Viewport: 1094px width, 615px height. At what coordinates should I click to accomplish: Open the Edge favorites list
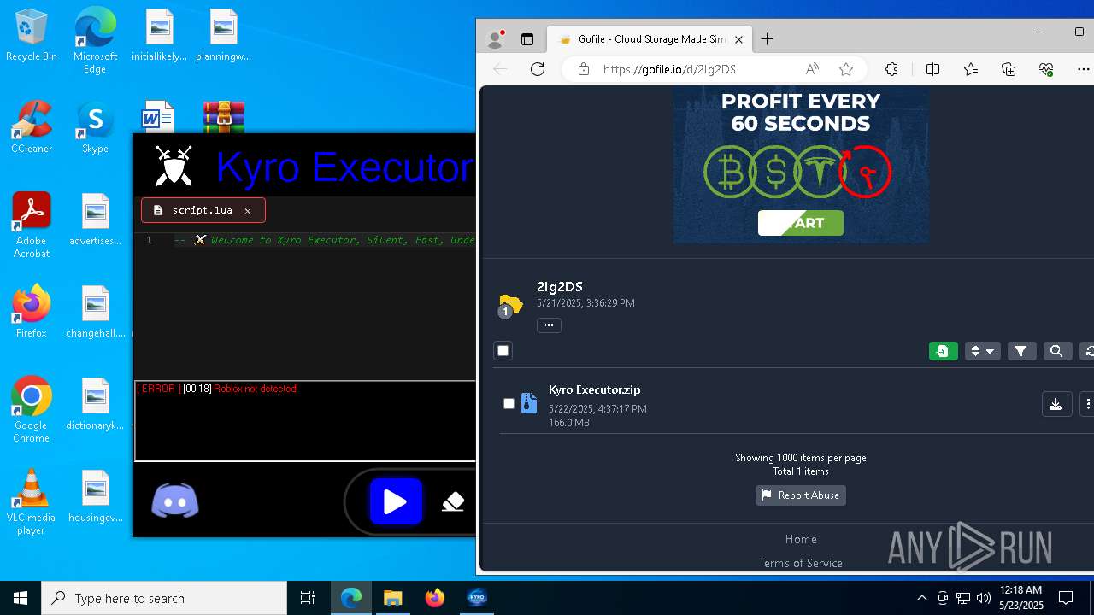point(971,69)
